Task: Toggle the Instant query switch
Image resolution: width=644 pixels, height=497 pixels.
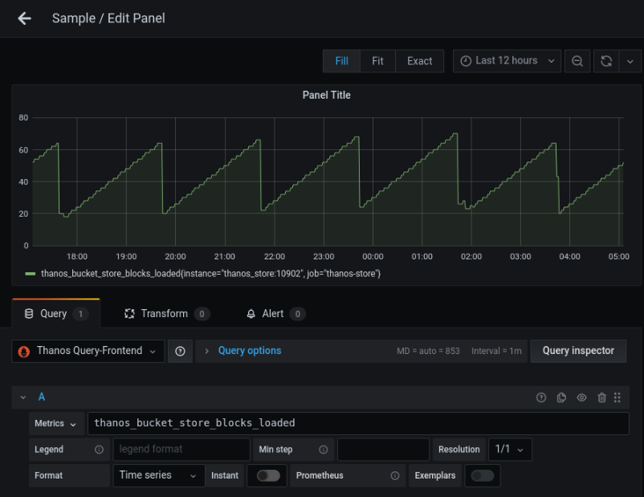Action: point(268,475)
